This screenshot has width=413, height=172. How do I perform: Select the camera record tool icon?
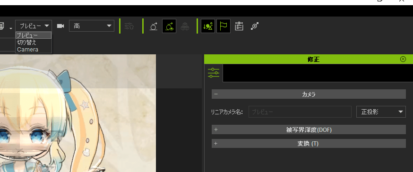click(x=154, y=26)
